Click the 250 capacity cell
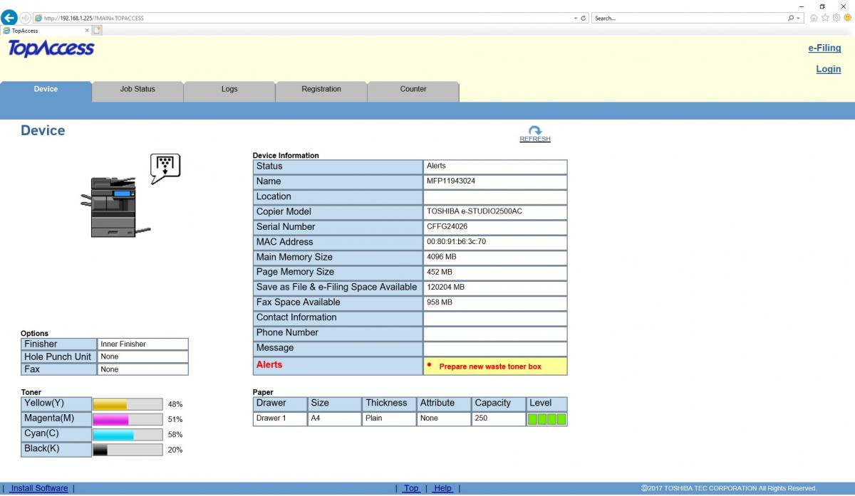This screenshot has height=496, width=855. [x=499, y=419]
